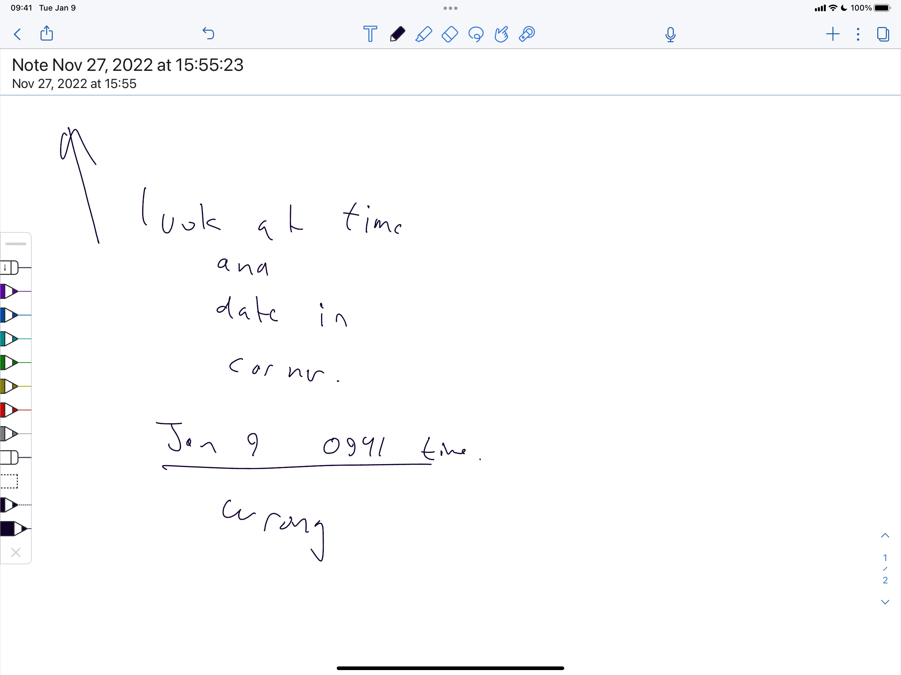Select the Eraser tool

(x=450, y=34)
